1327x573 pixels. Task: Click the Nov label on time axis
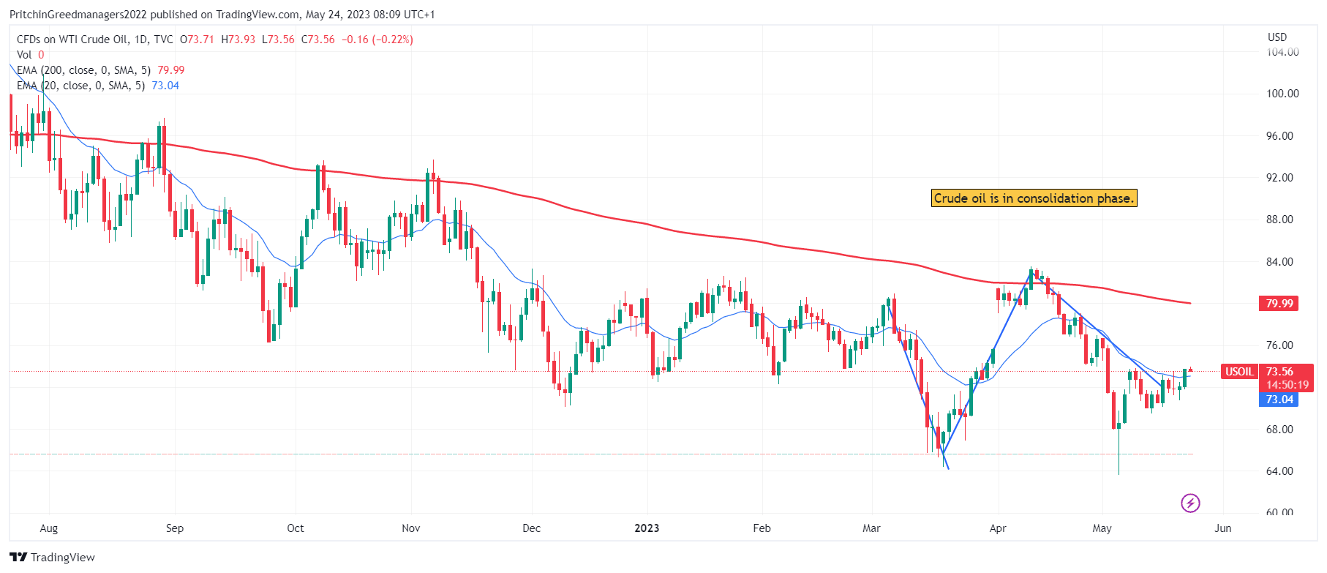411,528
